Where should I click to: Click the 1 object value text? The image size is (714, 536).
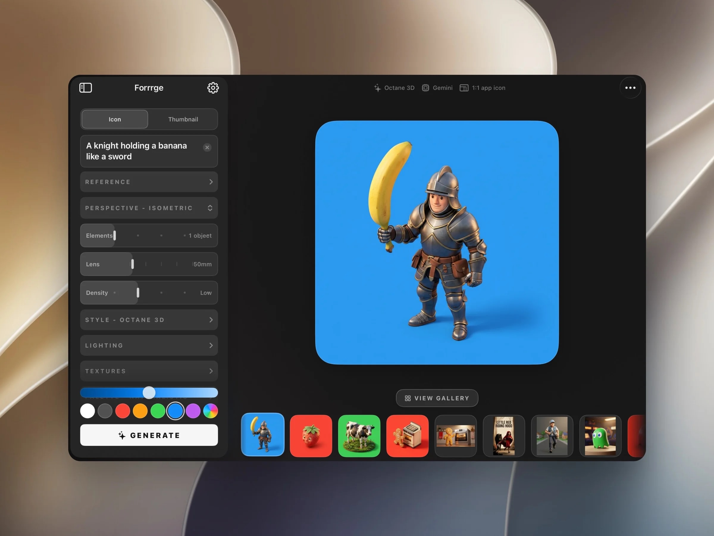(200, 236)
